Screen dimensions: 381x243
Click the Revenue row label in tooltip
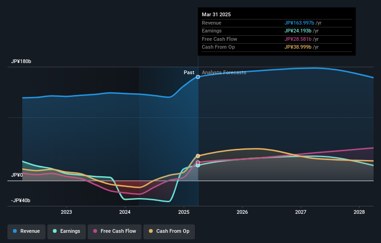pyautogui.click(x=212, y=23)
